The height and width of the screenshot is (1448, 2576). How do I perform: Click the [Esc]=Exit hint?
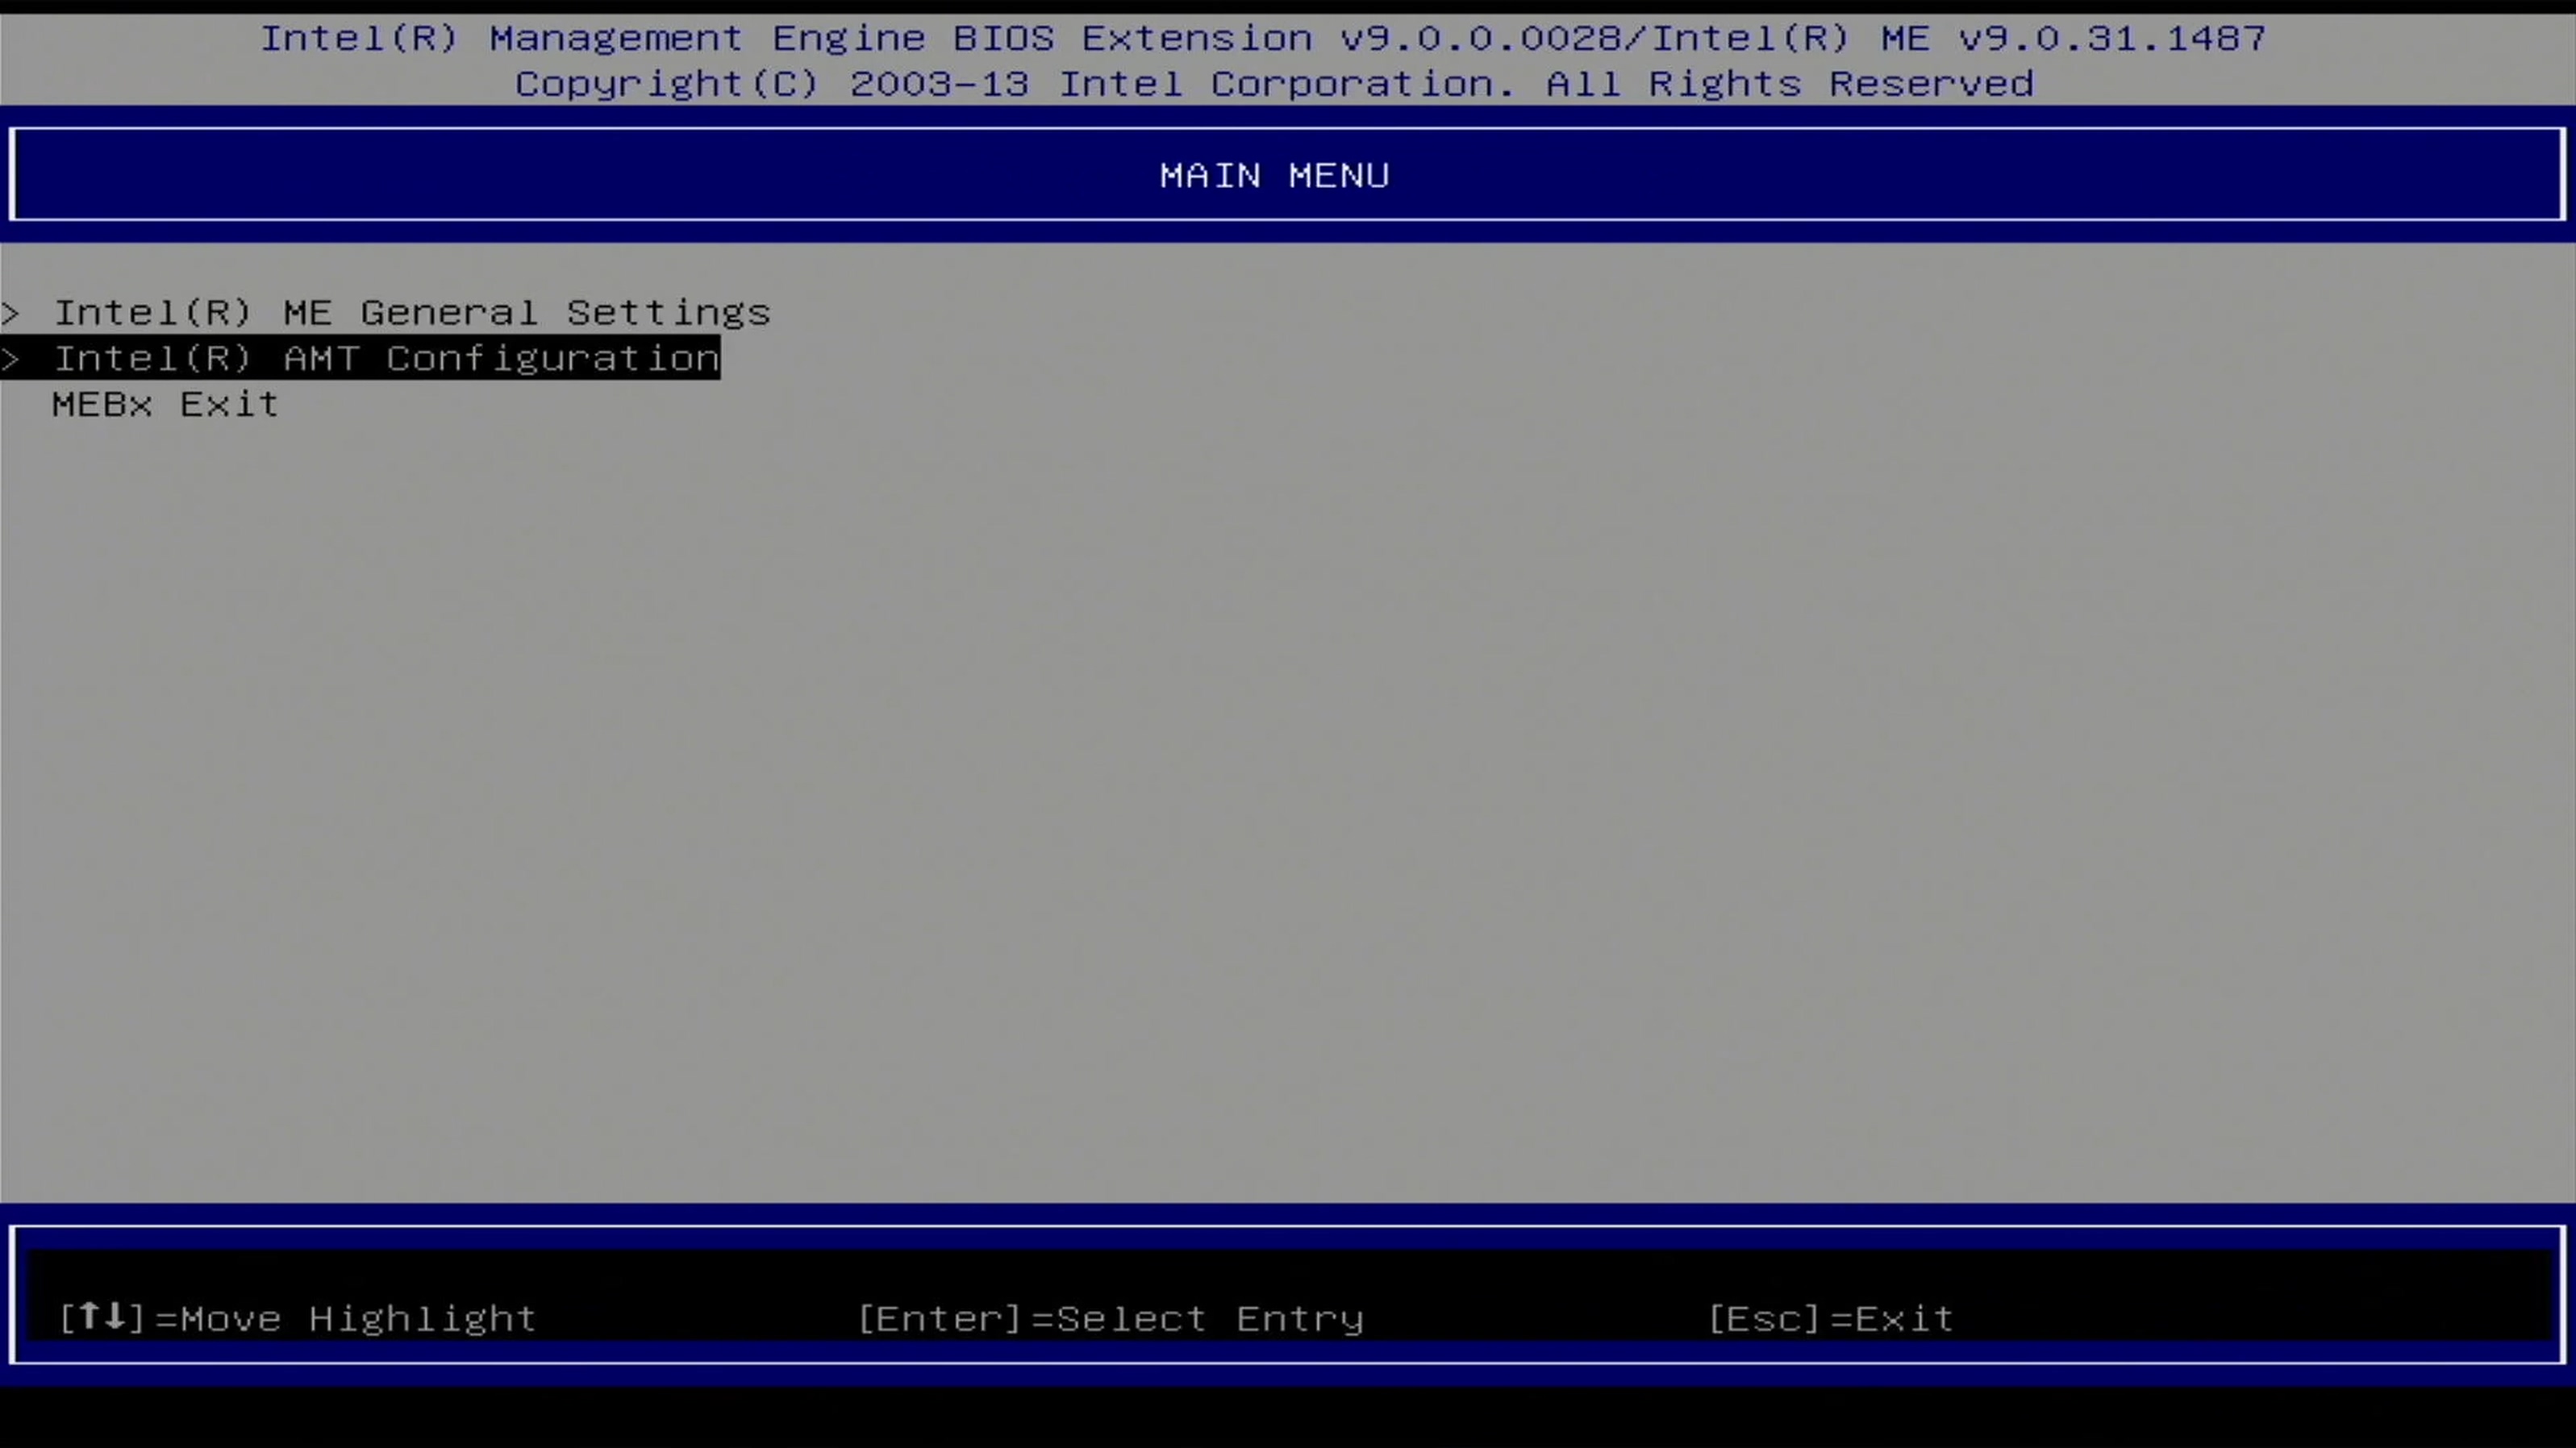tap(1829, 1318)
